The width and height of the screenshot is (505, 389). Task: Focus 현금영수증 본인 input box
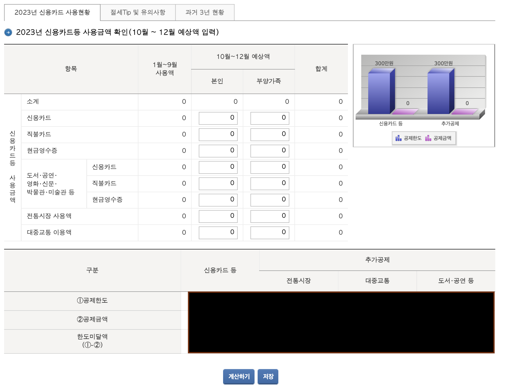pyautogui.click(x=218, y=151)
